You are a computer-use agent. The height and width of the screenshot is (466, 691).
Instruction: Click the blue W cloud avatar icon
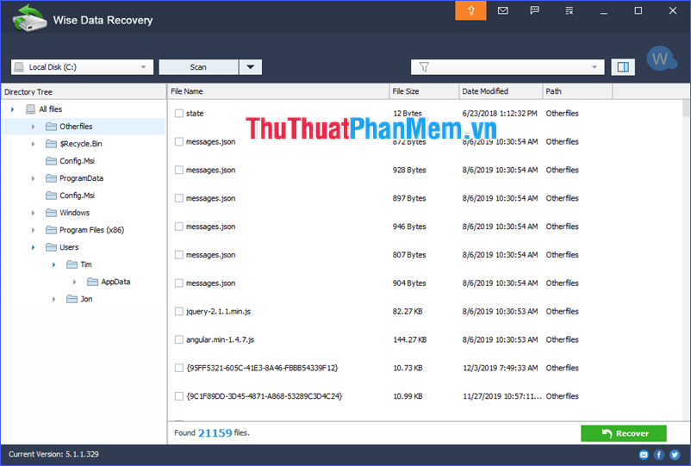[x=661, y=58]
